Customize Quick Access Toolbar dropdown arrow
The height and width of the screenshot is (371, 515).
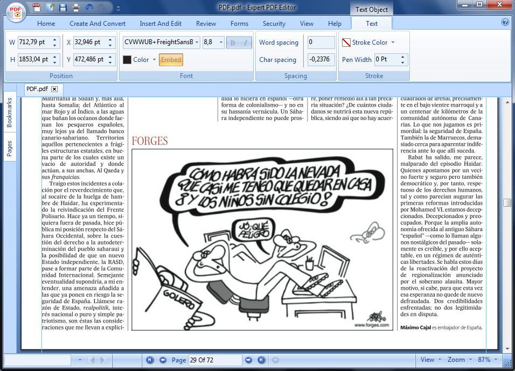coord(118,9)
